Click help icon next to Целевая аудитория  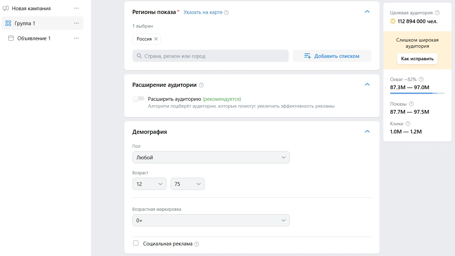tap(437, 13)
